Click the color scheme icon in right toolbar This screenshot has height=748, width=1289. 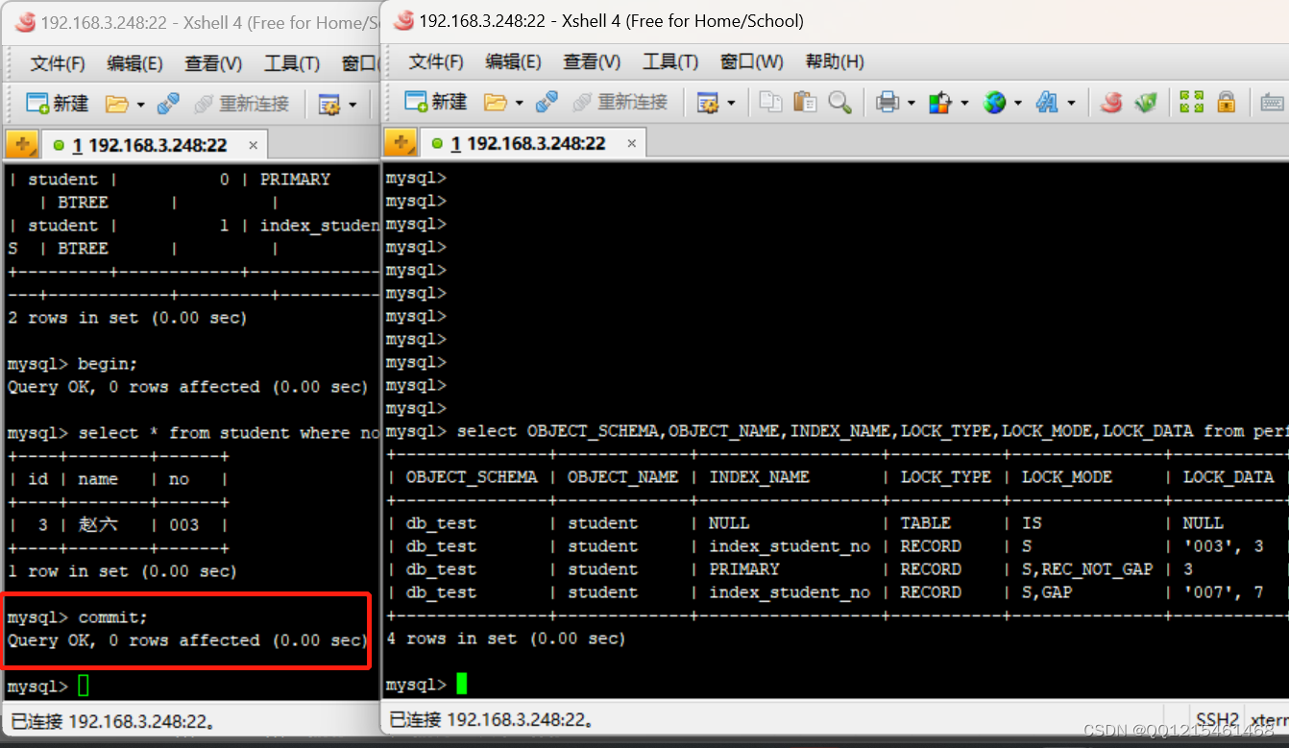939,102
